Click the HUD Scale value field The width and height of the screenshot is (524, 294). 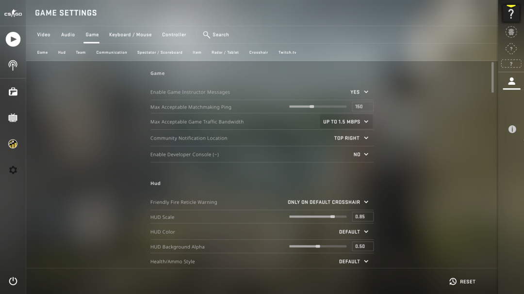[362, 217]
